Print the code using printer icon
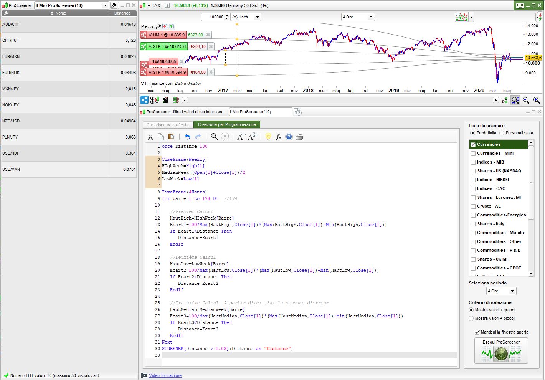This screenshot has height=380, width=545. click(300, 137)
